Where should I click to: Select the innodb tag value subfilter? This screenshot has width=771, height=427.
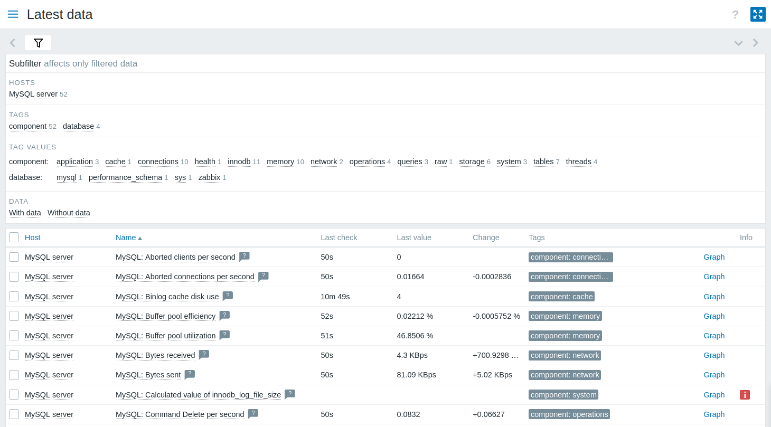coord(239,162)
